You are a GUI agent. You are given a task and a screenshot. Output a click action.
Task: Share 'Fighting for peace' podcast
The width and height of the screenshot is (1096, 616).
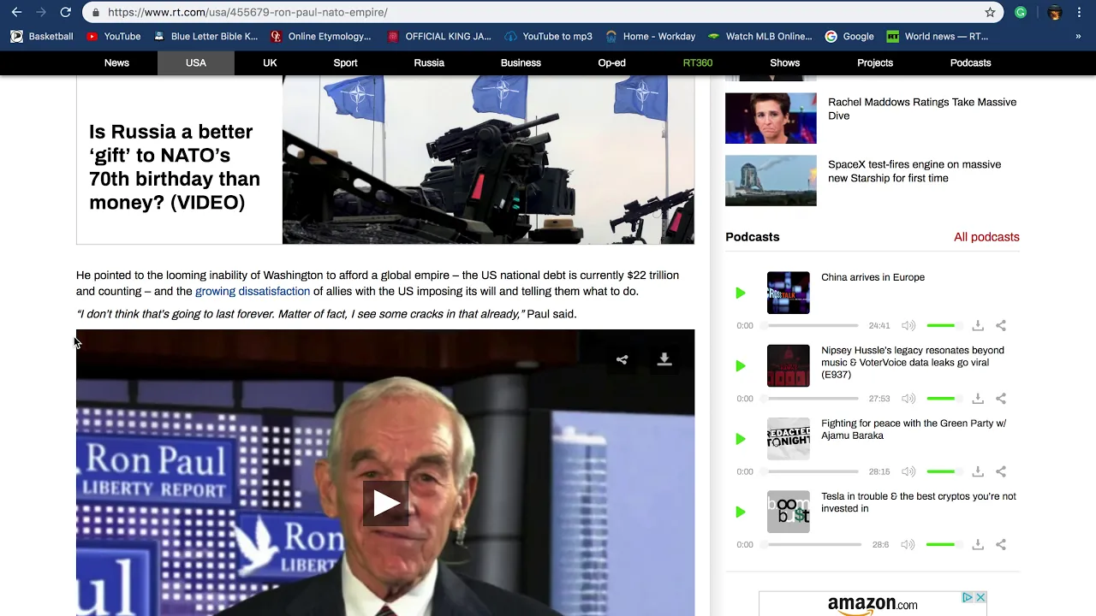tap(1001, 471)
